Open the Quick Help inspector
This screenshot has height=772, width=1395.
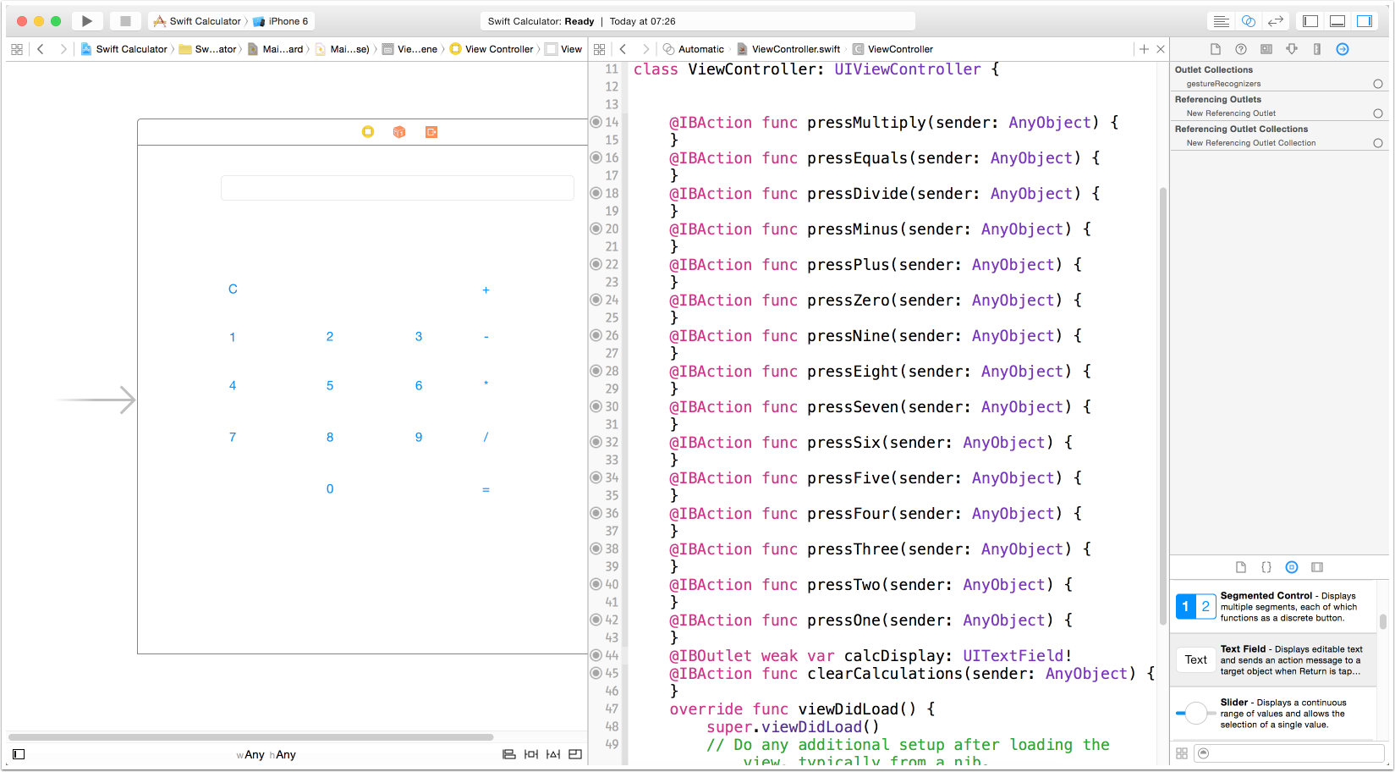(x=1241, y=49)
